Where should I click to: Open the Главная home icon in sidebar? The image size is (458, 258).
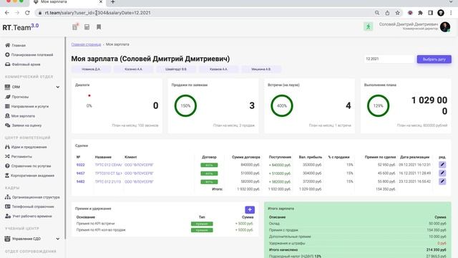8,45
